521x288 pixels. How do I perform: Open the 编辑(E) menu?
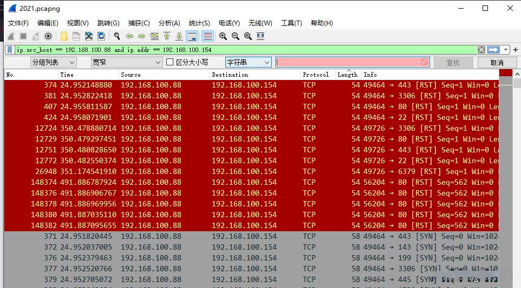pyautogui.click(x=48, y=23)
